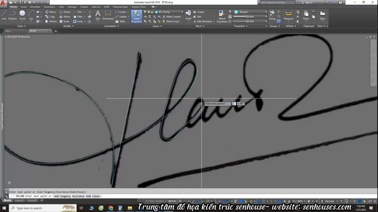
Task: Open the lineweight ByLayer dropdown
Action: pyautogui.click(x=250, y=16)
